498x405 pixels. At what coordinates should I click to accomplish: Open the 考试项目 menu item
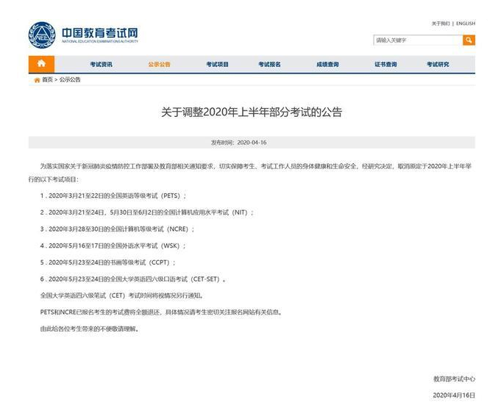[x=218, y=65]
